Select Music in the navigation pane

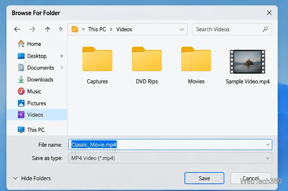37,91
